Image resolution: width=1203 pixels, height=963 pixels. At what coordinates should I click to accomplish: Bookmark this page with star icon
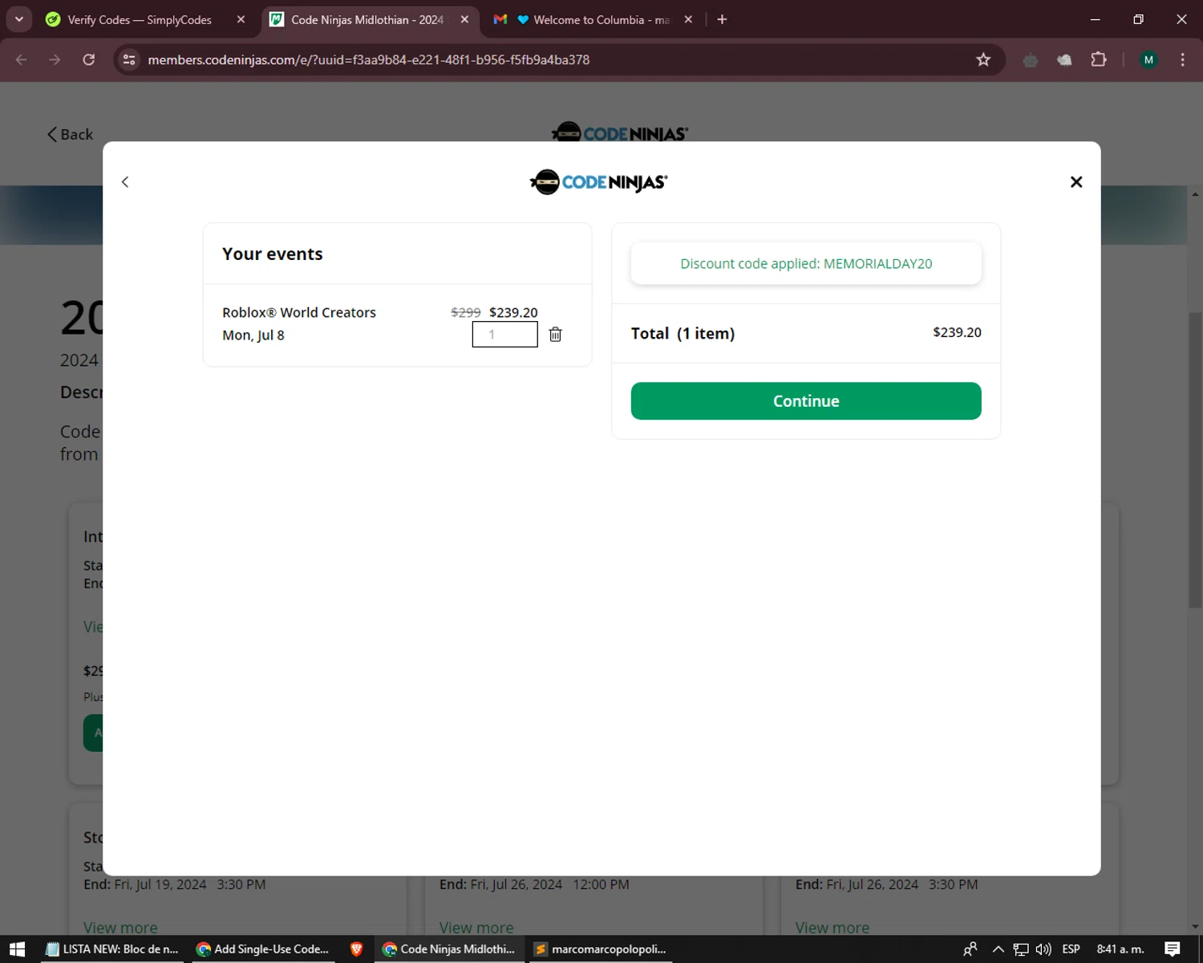coord(983,59)
